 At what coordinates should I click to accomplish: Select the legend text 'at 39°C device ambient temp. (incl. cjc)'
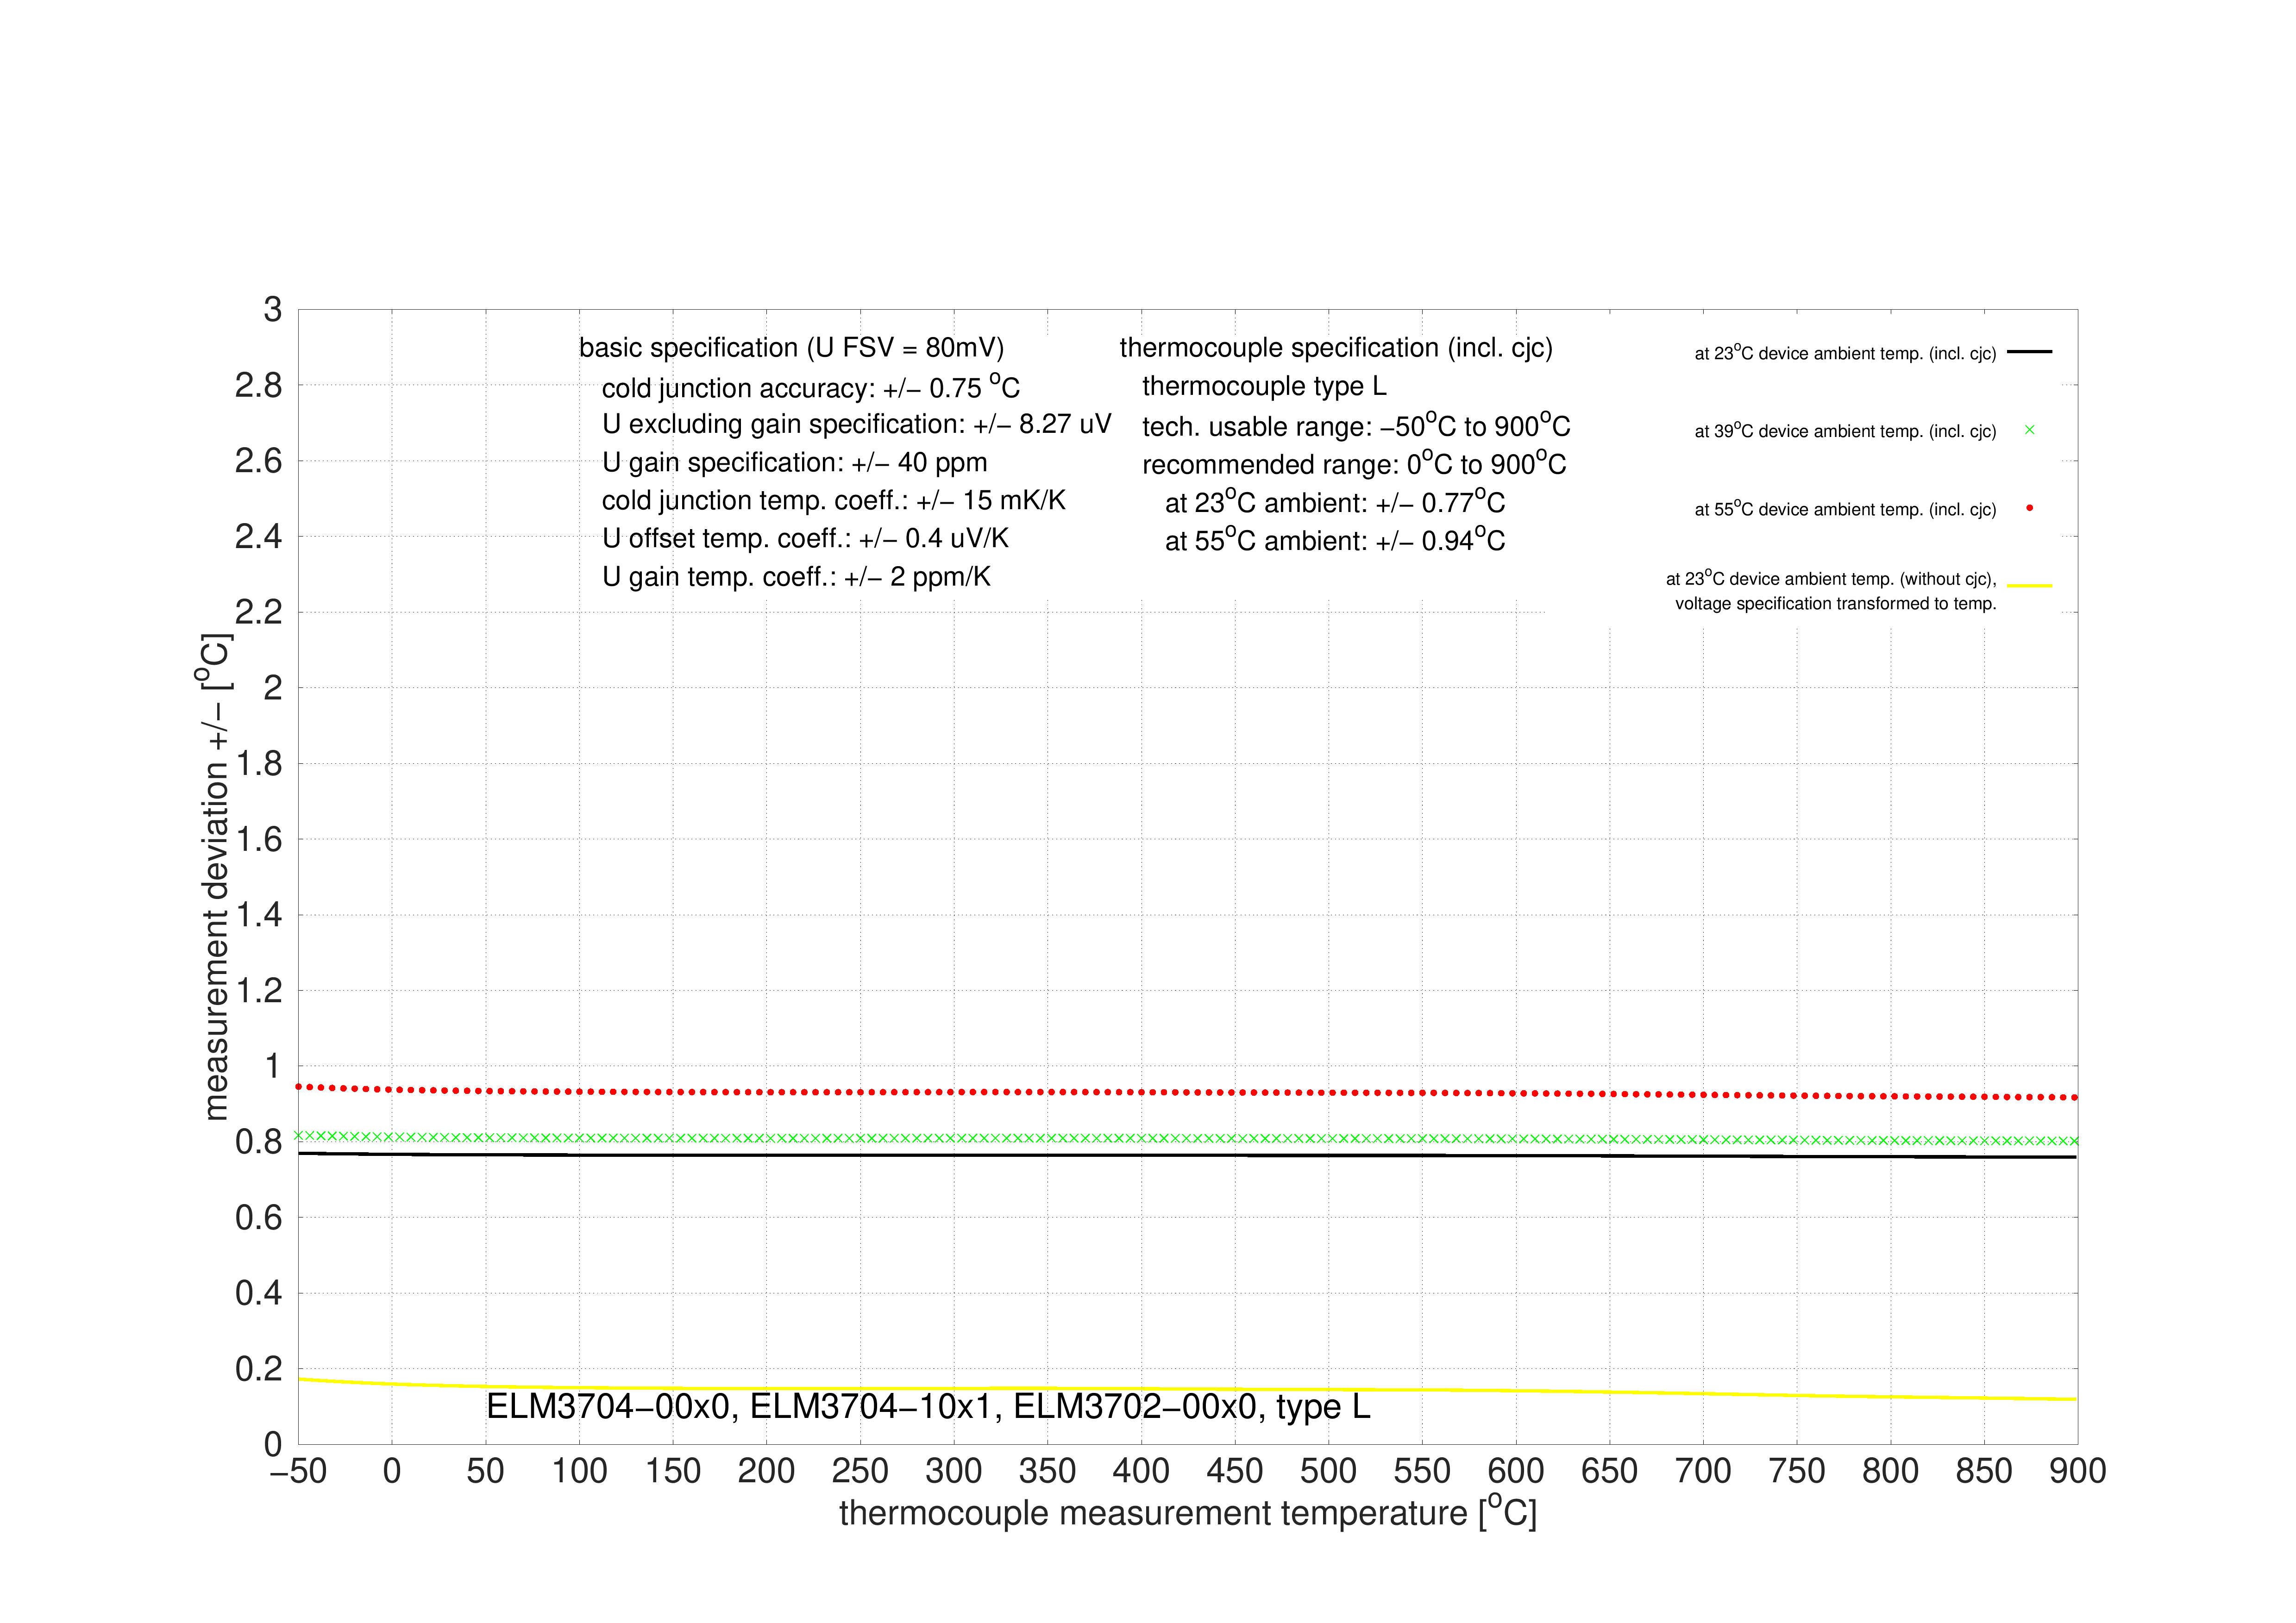coord(1845,431)
